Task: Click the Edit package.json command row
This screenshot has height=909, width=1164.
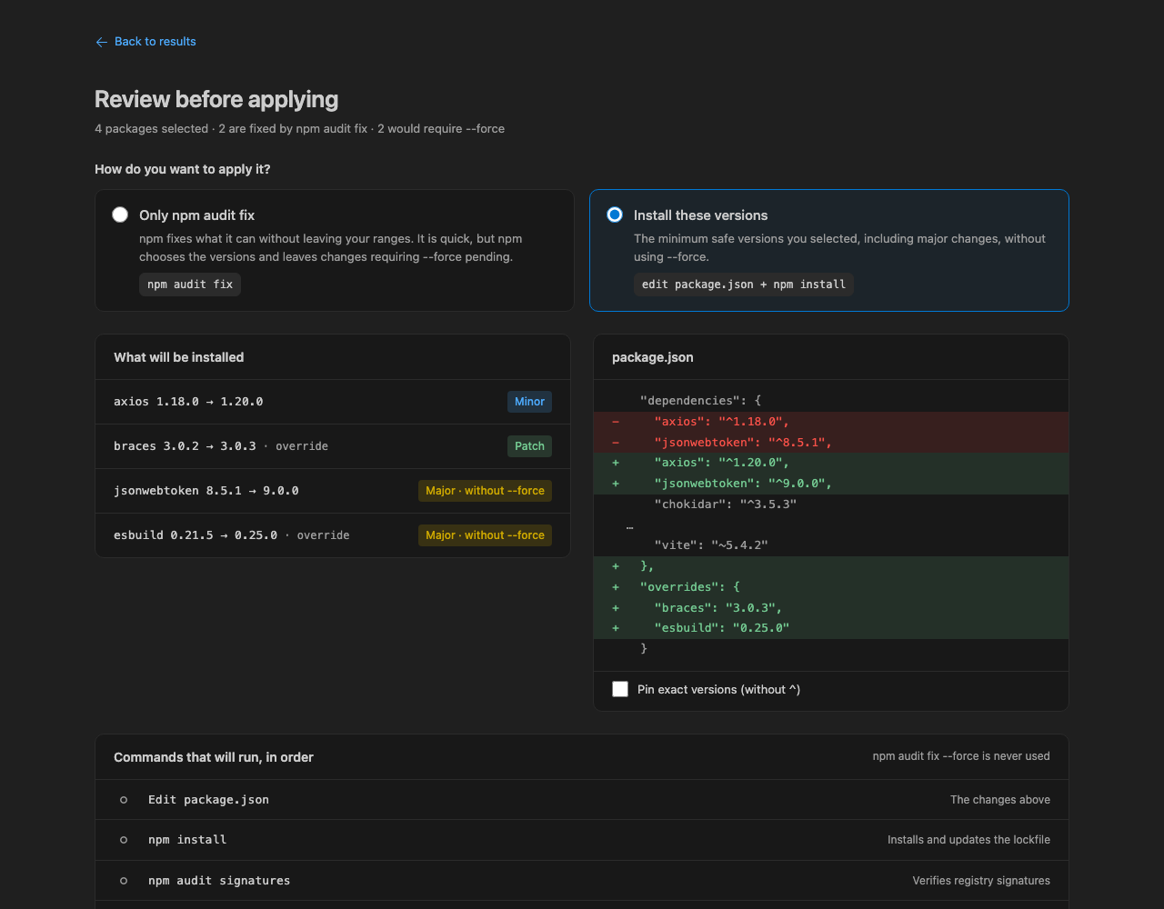Action: (582, 800)
